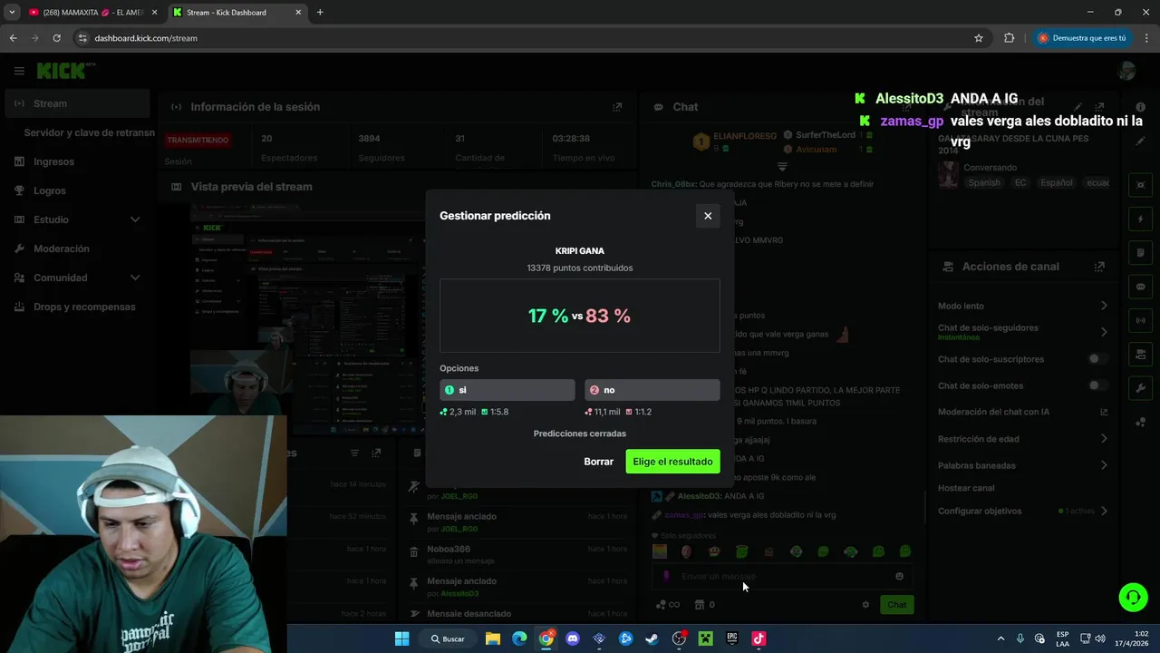The image size is (1160, 653).
Task: Close the Gestionar predicción dialog
Action: pos(708,216)
